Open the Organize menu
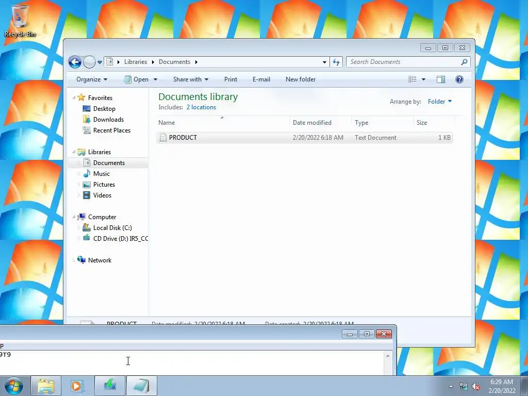 [92, 79]
